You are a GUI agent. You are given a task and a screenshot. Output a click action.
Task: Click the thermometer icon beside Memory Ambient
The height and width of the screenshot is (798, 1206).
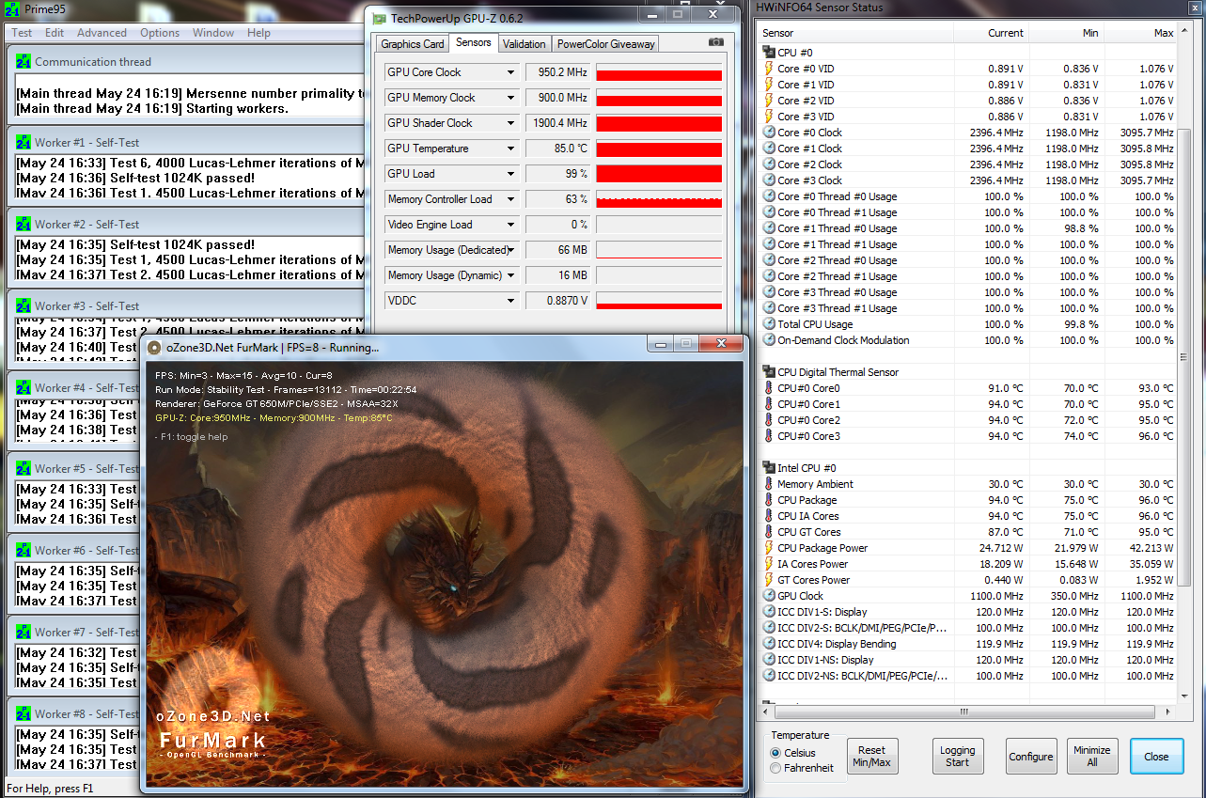click(x=769, y=484)
